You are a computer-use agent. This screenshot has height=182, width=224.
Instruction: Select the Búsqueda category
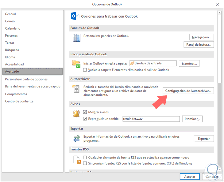(x=33, y=50)
